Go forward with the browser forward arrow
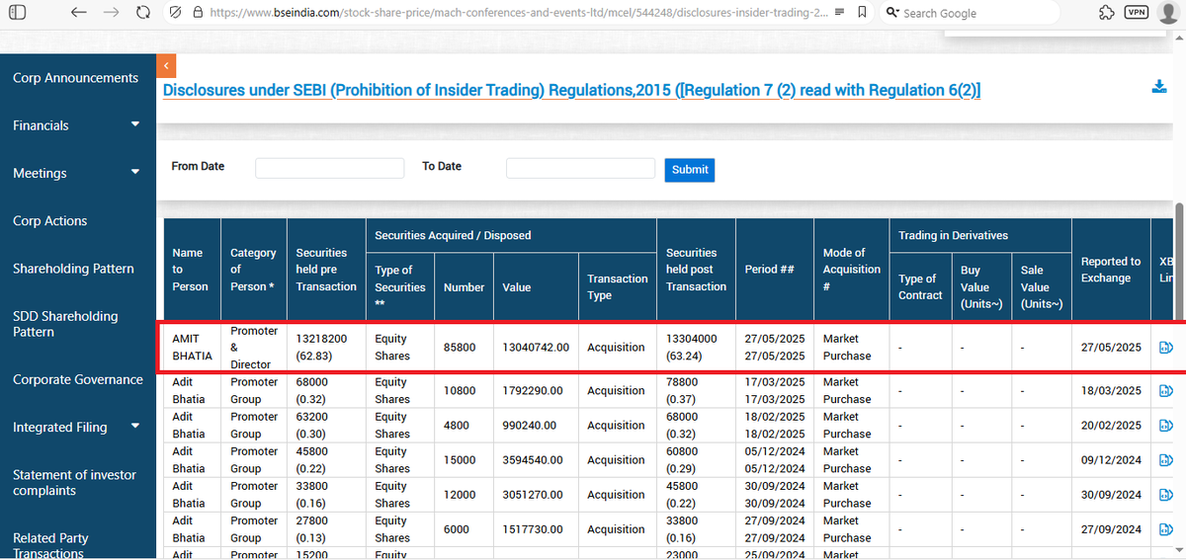Screen dimensions: 1186x560 pos(111,13)
